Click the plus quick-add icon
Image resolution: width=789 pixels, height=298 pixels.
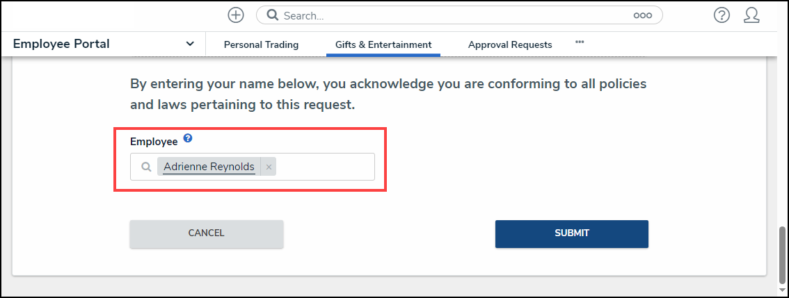pyautogui.click(x=236, y=15)
